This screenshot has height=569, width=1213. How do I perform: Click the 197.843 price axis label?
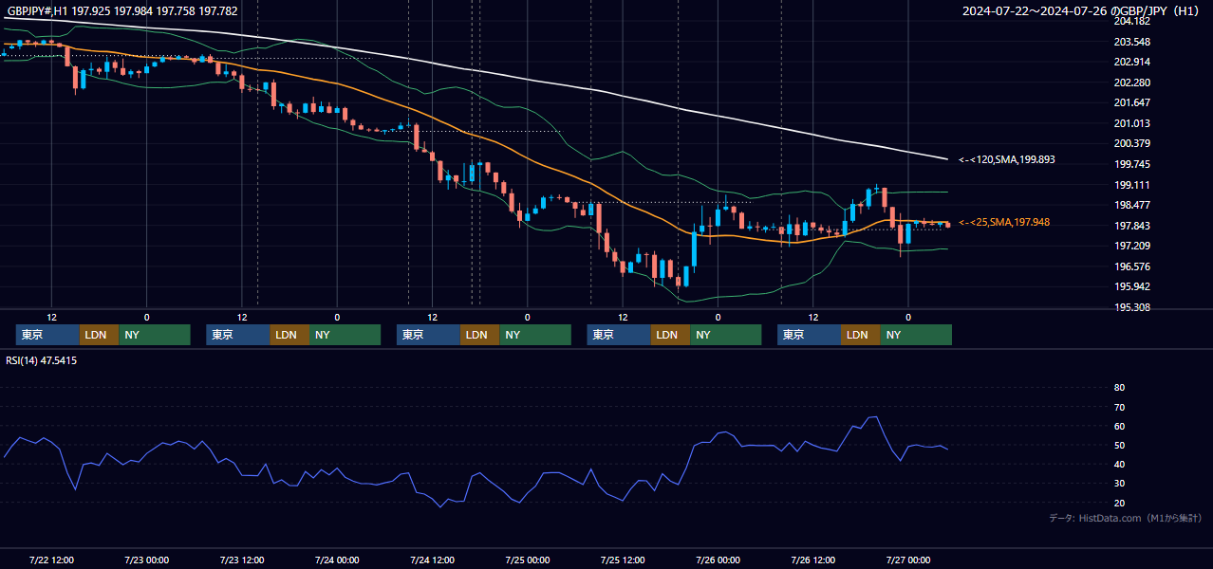tap(1131, 226)
